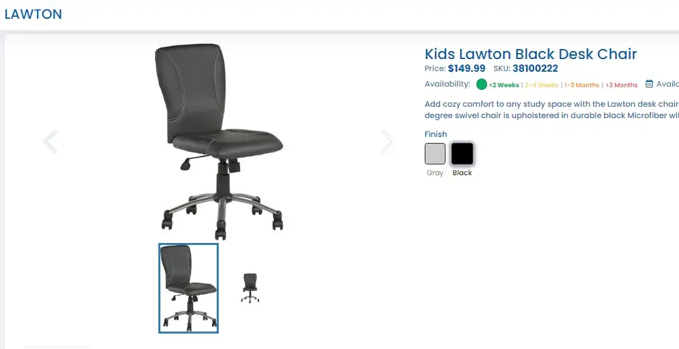679x349 pixels.
Task: Advance to next product image with right arrow
Action: [388, 142]
